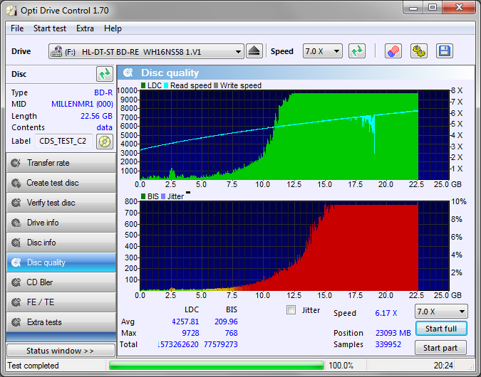
Task: Open the speed dropdown above Start full
Action: click(441, 312)
